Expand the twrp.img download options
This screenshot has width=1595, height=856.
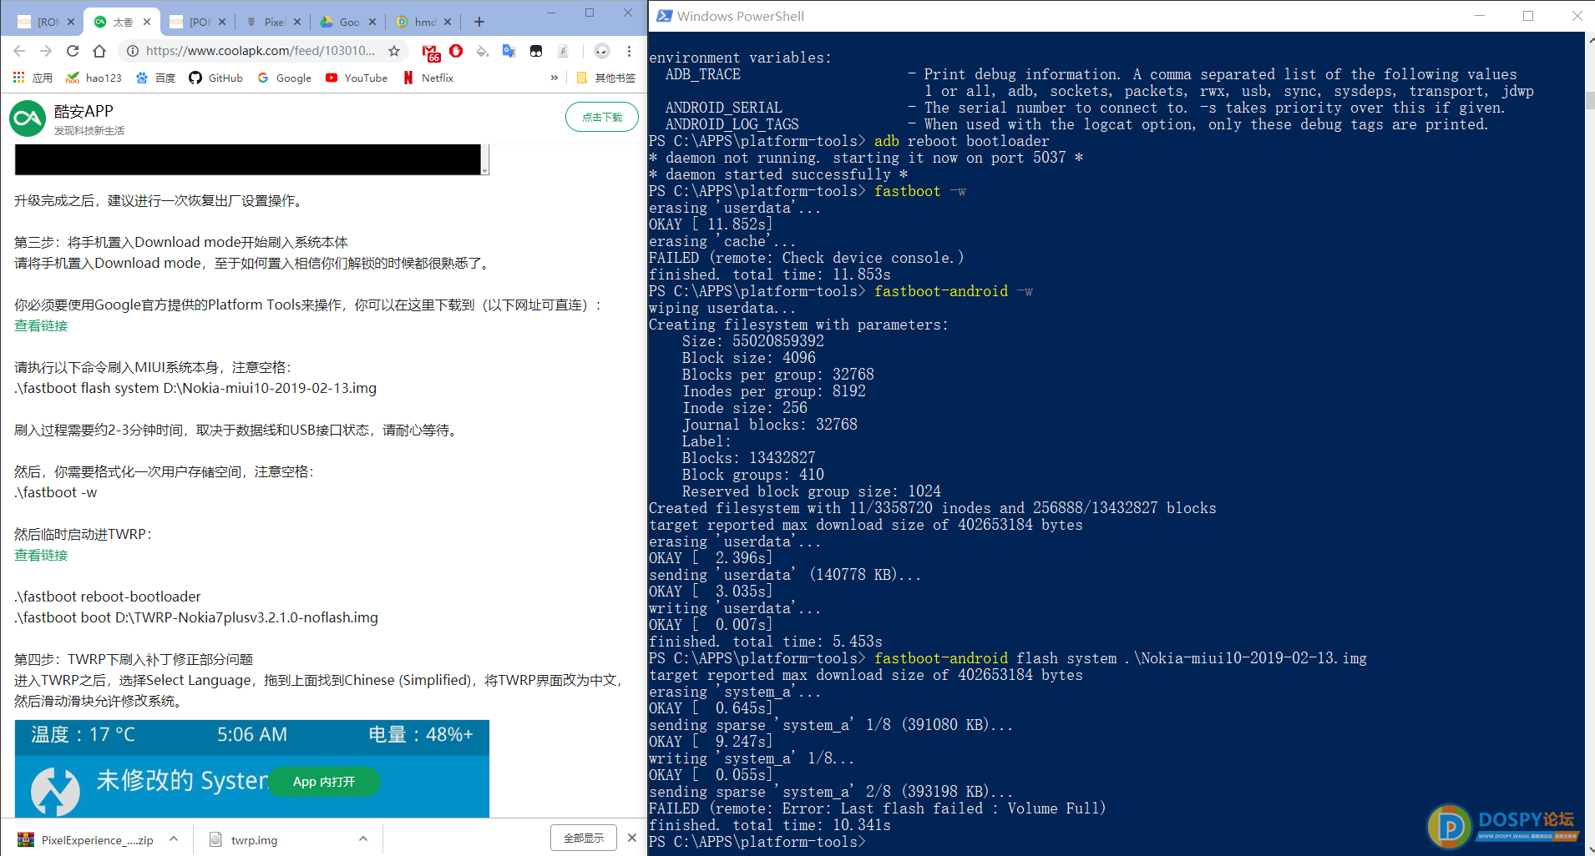click(x=363, y=839)
